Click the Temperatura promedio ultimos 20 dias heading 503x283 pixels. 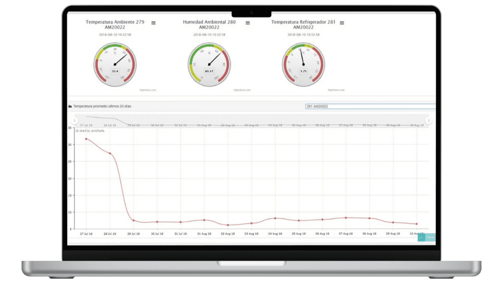[x=102, y=106]
